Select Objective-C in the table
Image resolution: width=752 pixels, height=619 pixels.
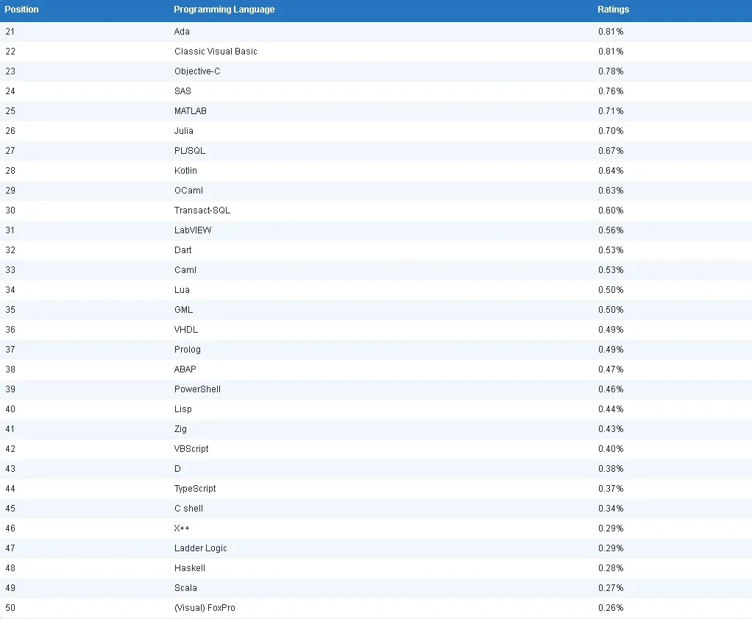(197, 71)
